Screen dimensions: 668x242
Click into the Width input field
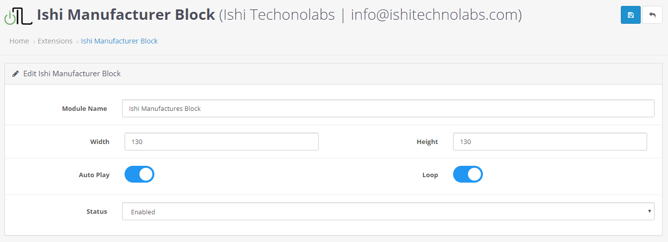point(221,142)
